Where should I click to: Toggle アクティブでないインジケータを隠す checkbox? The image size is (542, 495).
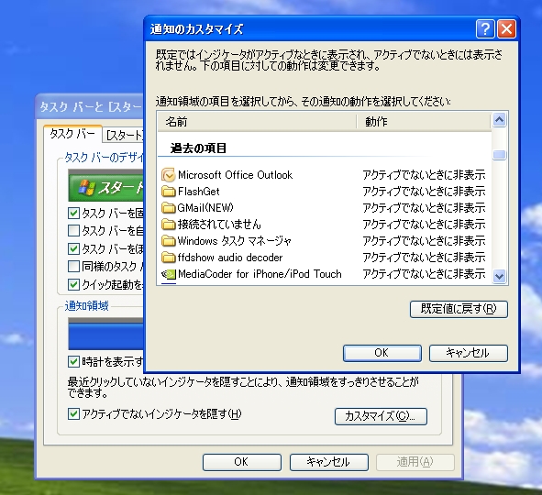click(73, 413)
